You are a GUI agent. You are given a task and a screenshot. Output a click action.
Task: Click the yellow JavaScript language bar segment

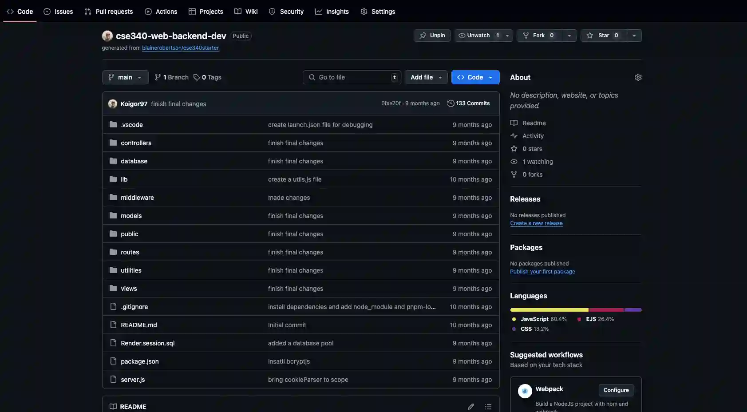click(549, 310)
